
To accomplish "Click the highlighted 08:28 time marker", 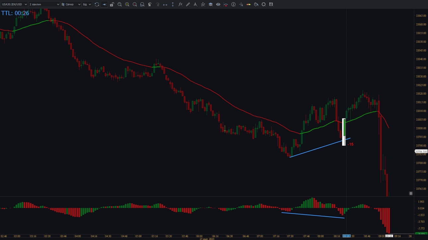I will click(346, 236).
